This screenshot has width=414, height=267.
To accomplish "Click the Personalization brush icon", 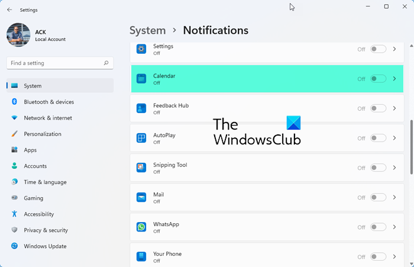I will point(15,134).
